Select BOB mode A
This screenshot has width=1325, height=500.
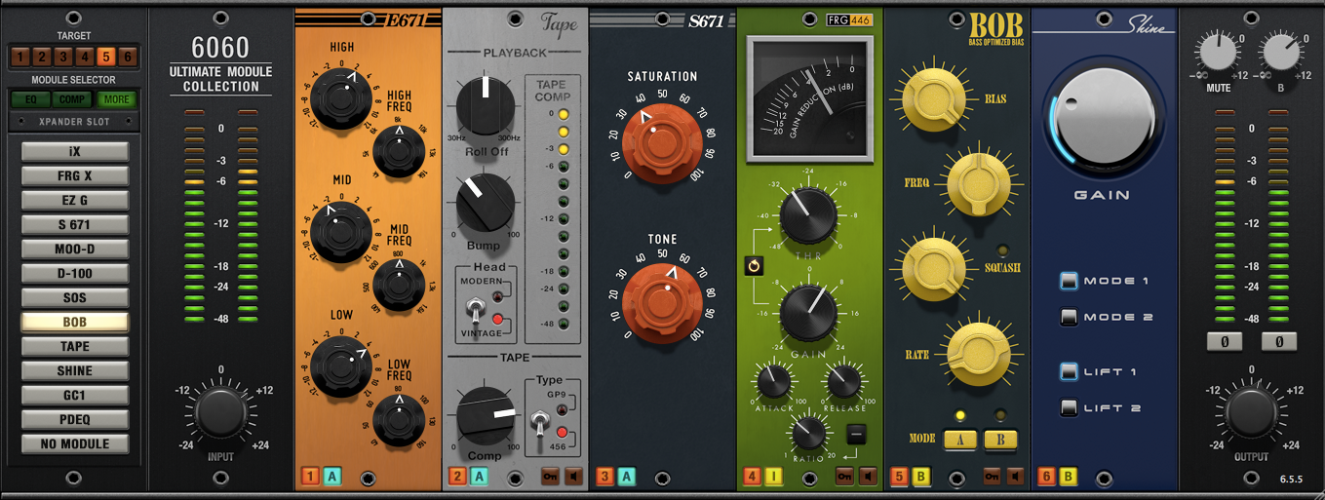click(961, 440)
